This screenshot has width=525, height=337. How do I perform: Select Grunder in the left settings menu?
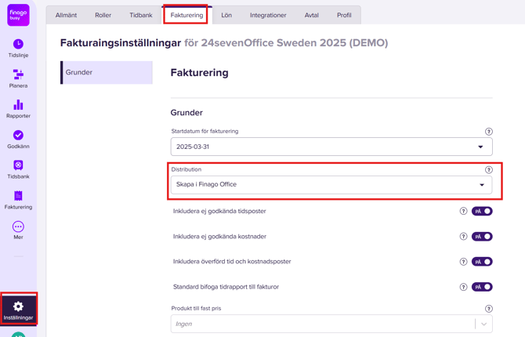[x=107, y=72]
